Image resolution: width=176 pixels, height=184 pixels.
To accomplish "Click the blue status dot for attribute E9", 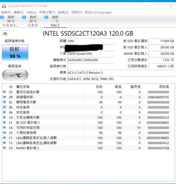I will (x=4, y=133).
